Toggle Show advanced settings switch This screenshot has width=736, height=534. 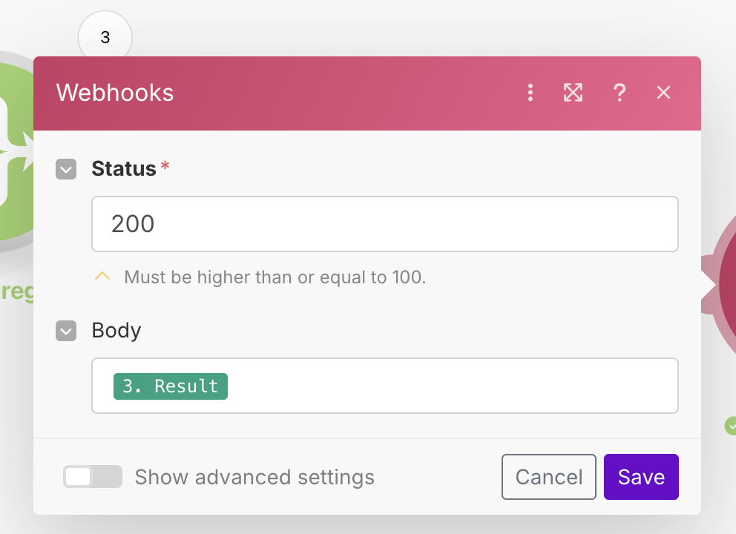93,477
